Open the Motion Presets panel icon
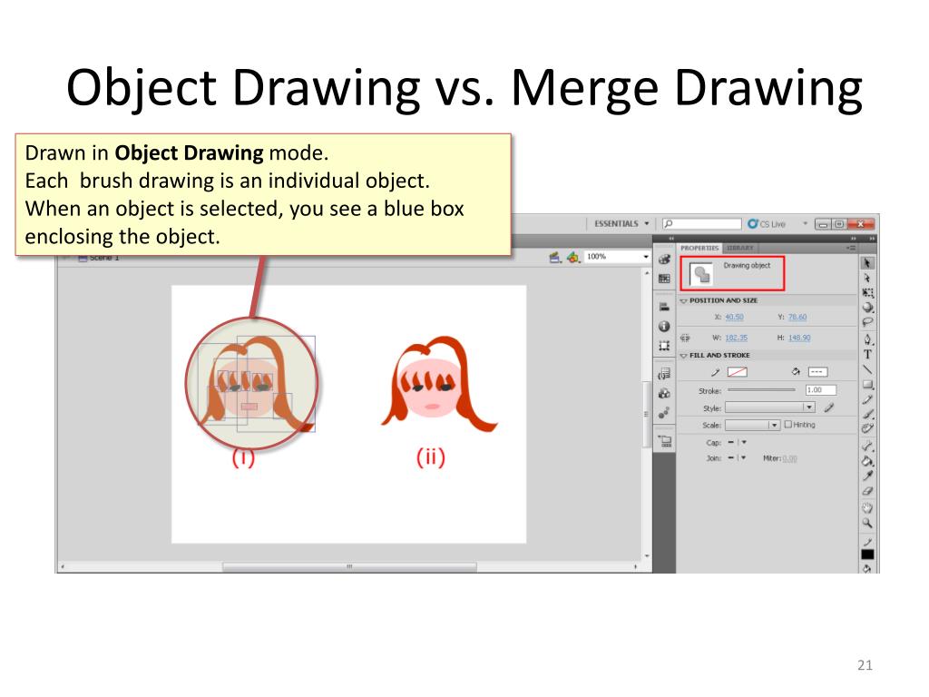The width and height of the screenshot is (929, 697). click(664, 413)
